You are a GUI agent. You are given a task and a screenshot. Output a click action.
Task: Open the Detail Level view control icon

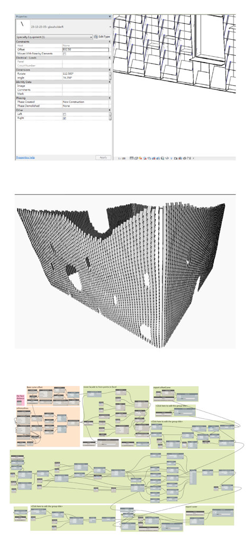[131, 158]
